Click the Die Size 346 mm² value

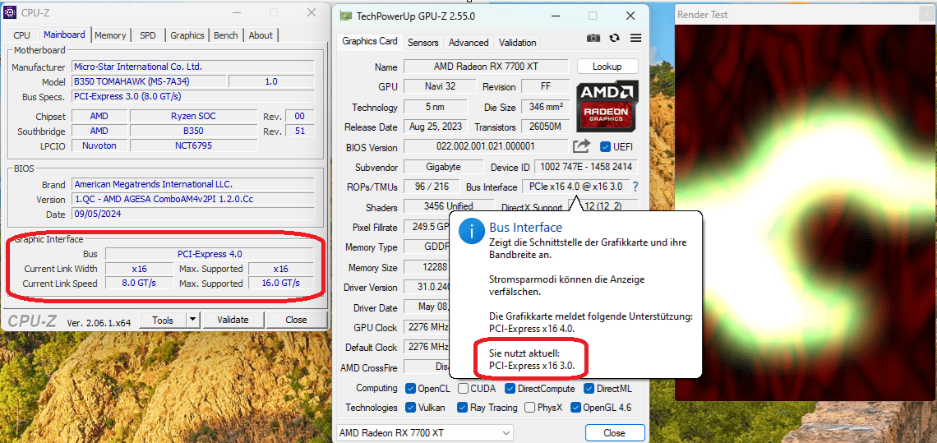[546, 107]
